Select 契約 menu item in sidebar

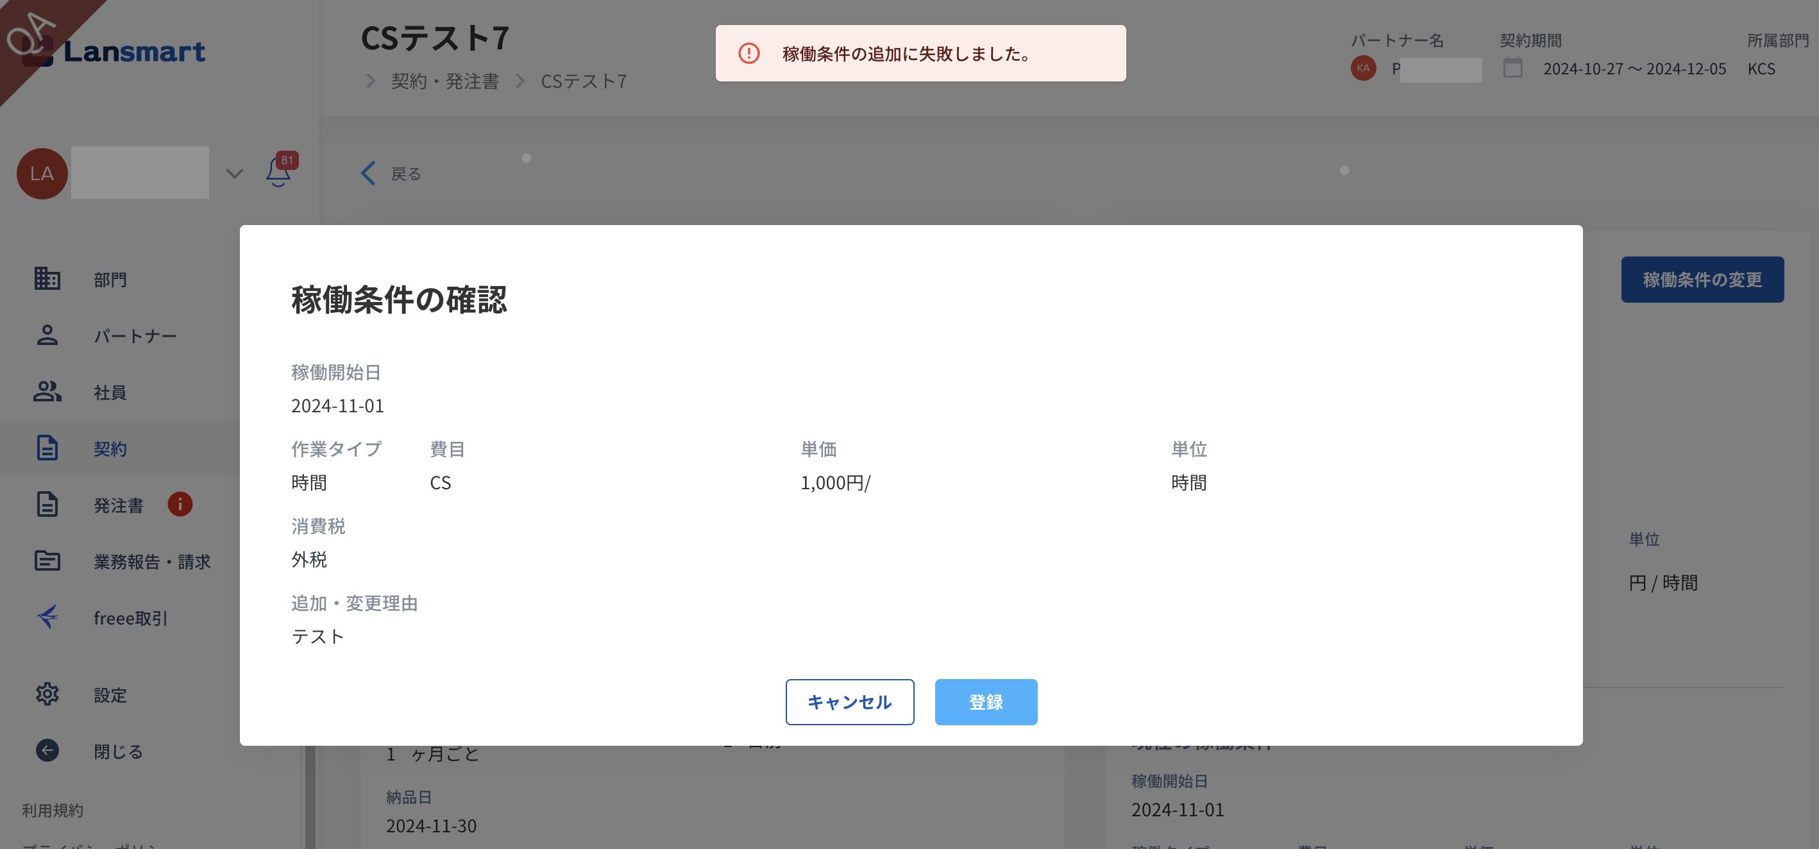click(x=110, y=449)
